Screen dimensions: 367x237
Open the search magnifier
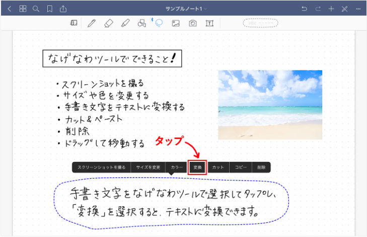tap(36, 9)
